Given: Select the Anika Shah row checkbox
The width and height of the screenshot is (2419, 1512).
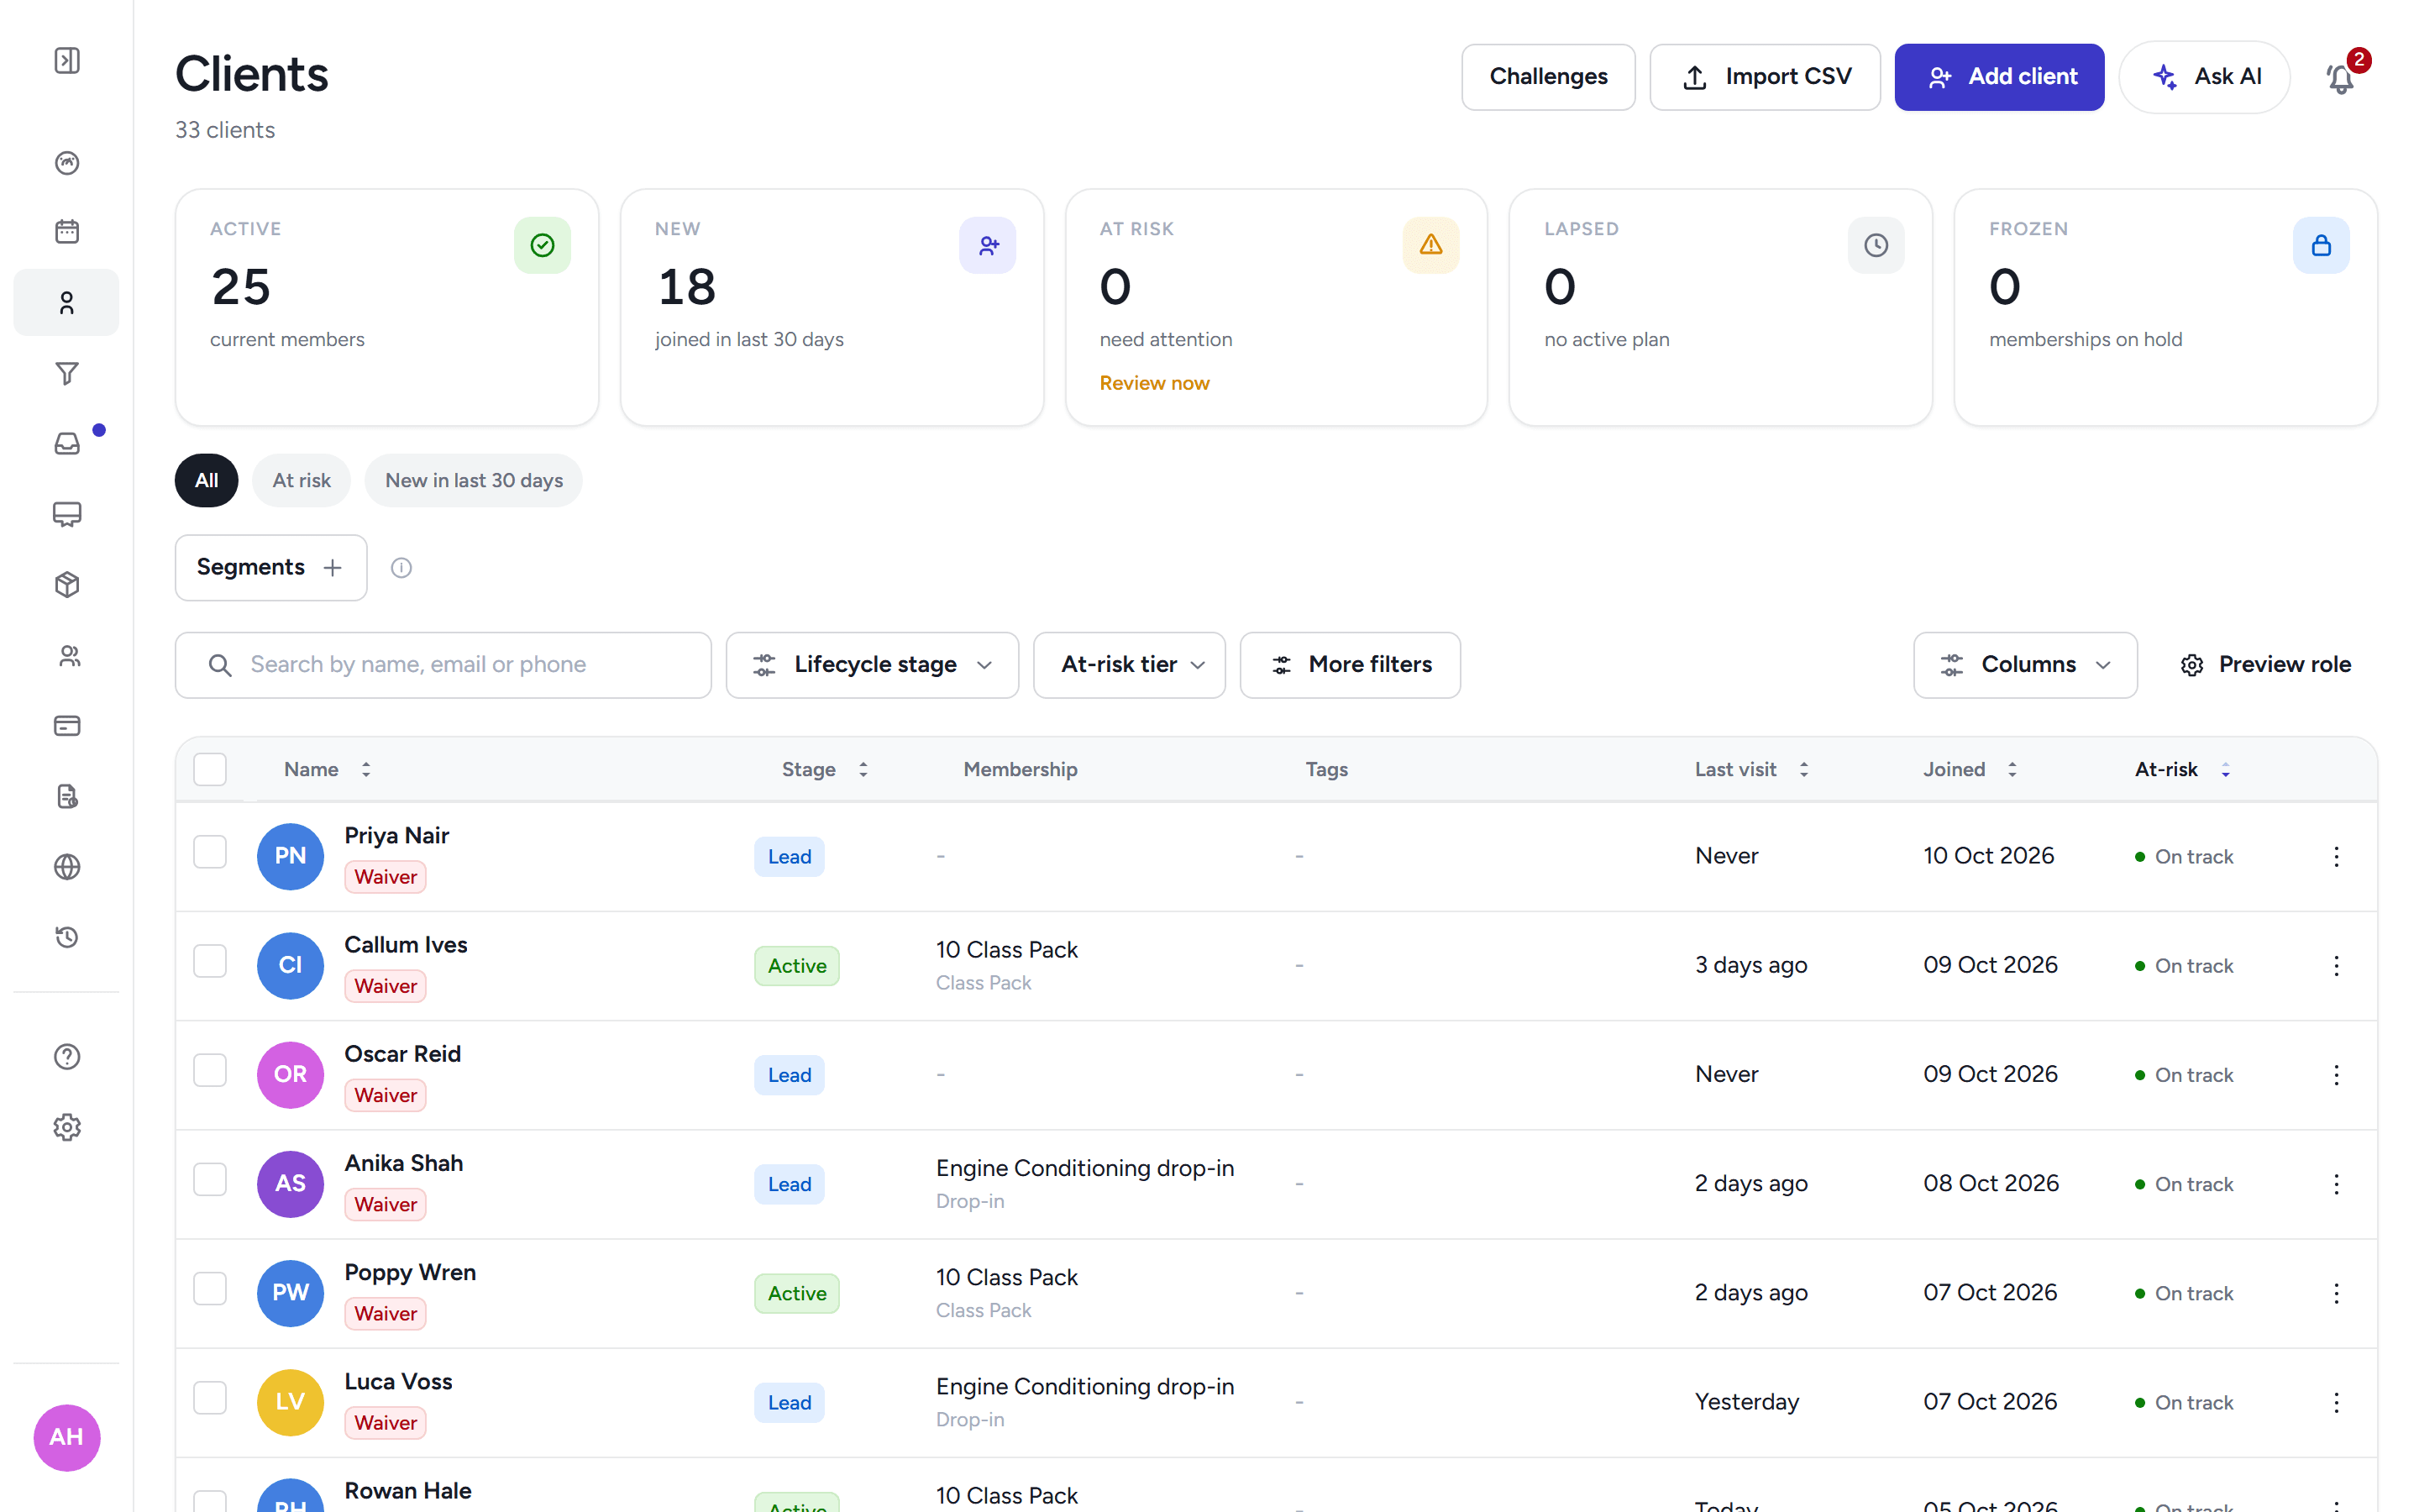Looking at the screenshot, I should [210, 1179].
